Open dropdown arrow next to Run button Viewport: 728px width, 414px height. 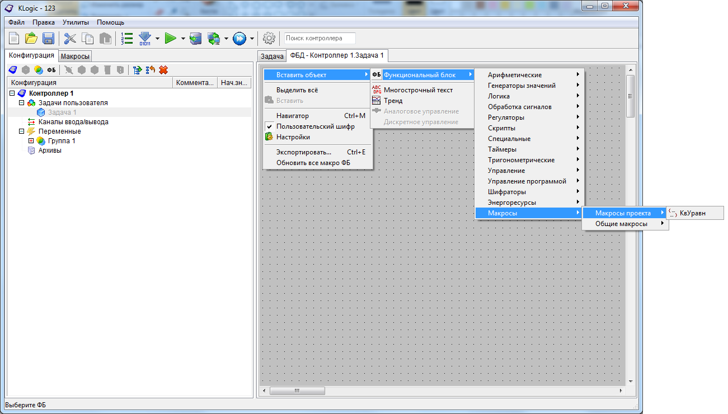click(184, 39)
